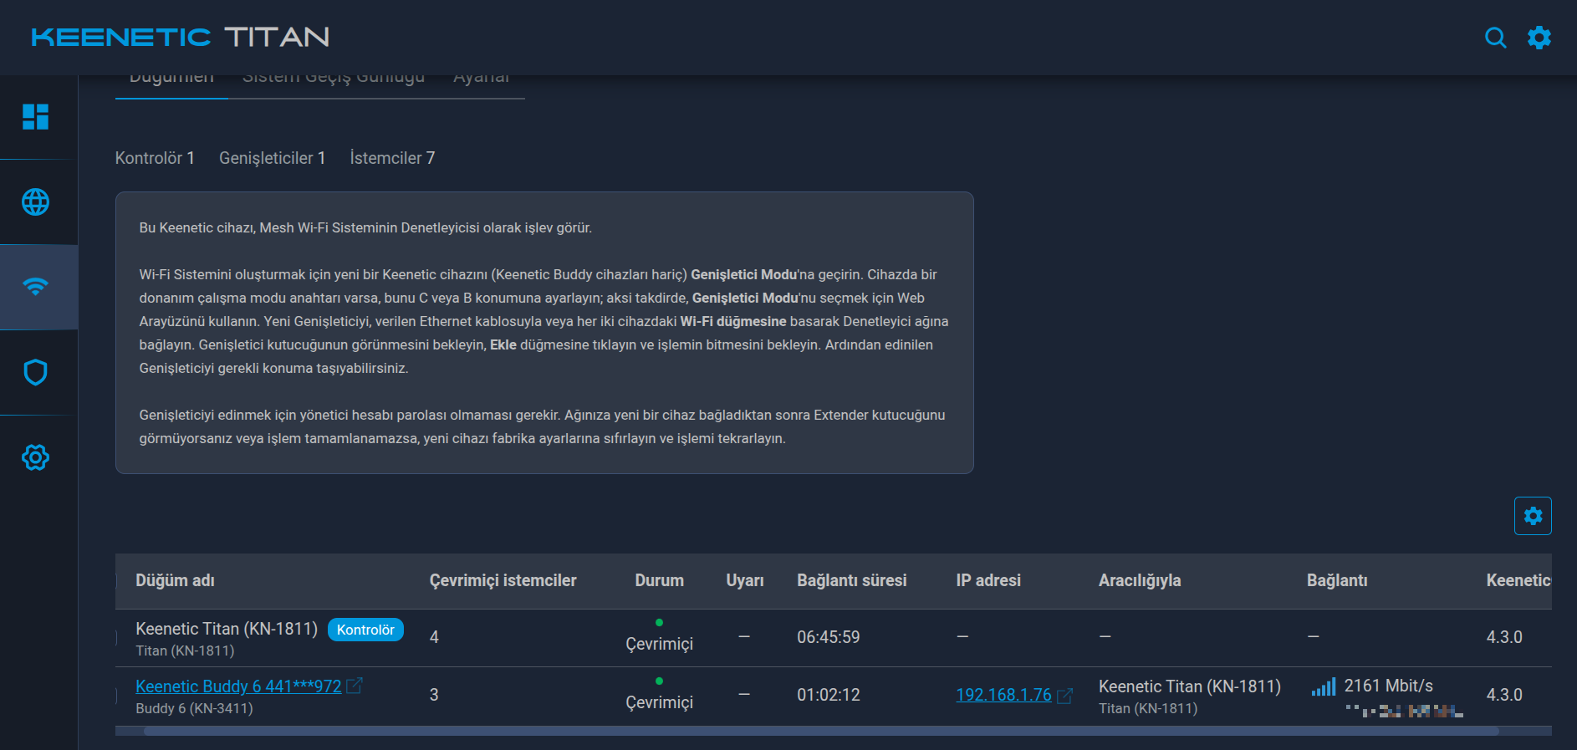
Task: Click signal strength bars icon in Buddy row
Action: pos(1324,686)
